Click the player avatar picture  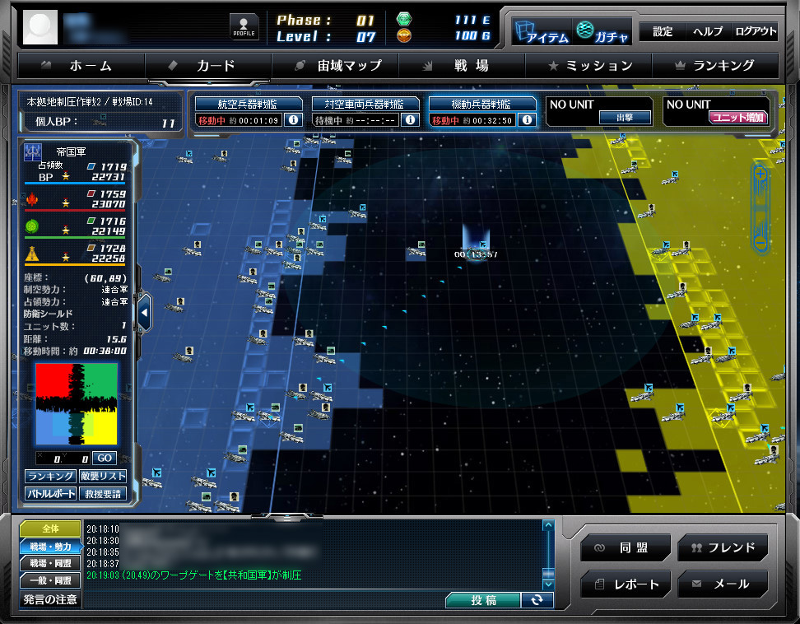40,26
